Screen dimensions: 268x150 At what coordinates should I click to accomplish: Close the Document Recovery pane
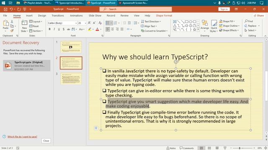46,141
